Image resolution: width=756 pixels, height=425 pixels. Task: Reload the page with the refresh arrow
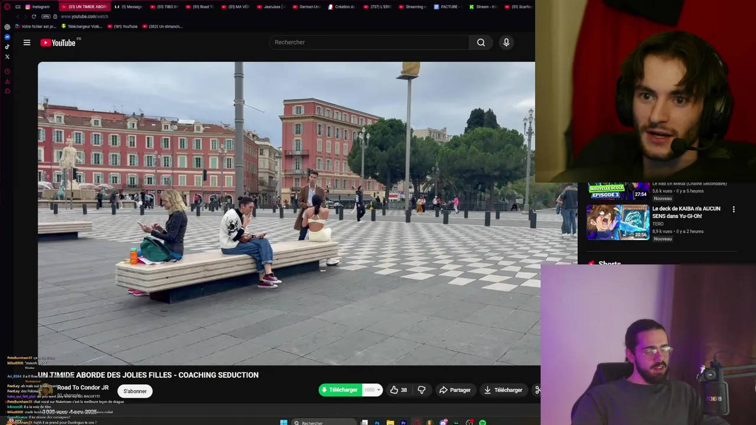(34, 17)
